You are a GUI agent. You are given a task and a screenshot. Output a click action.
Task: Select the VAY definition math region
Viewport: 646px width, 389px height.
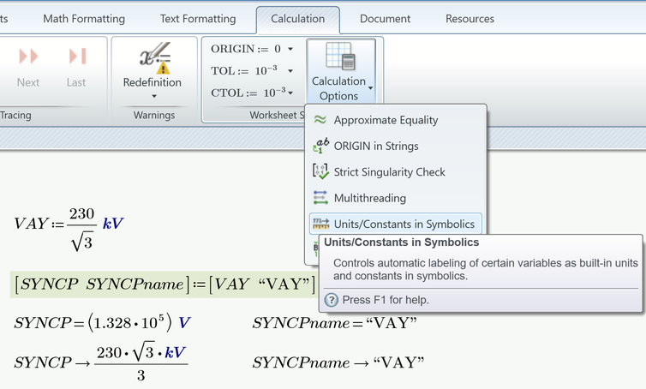click(69, 229)
